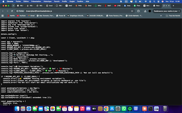Open Photos from the Dock
Image resolution: width=182 pixels, height=113 pixels.
[x=52, y=109]
